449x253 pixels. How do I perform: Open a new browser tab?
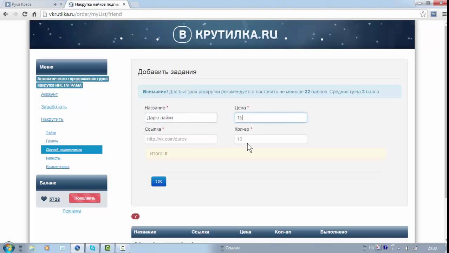[135, 4]
